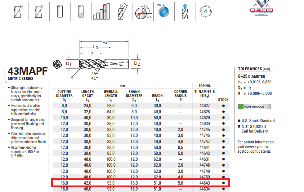This screenshot has height=192, width=304.
Task: Click the 0,5 corner radius value
Action: (x=181, y=147)
